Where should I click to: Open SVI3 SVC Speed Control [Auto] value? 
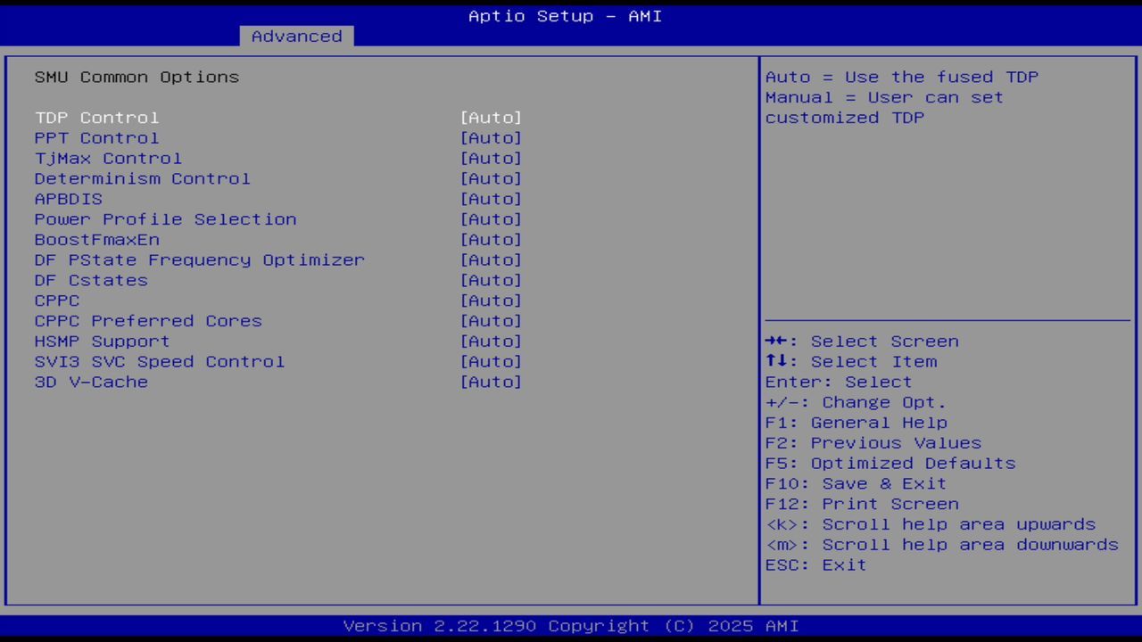tap(491, 362)
